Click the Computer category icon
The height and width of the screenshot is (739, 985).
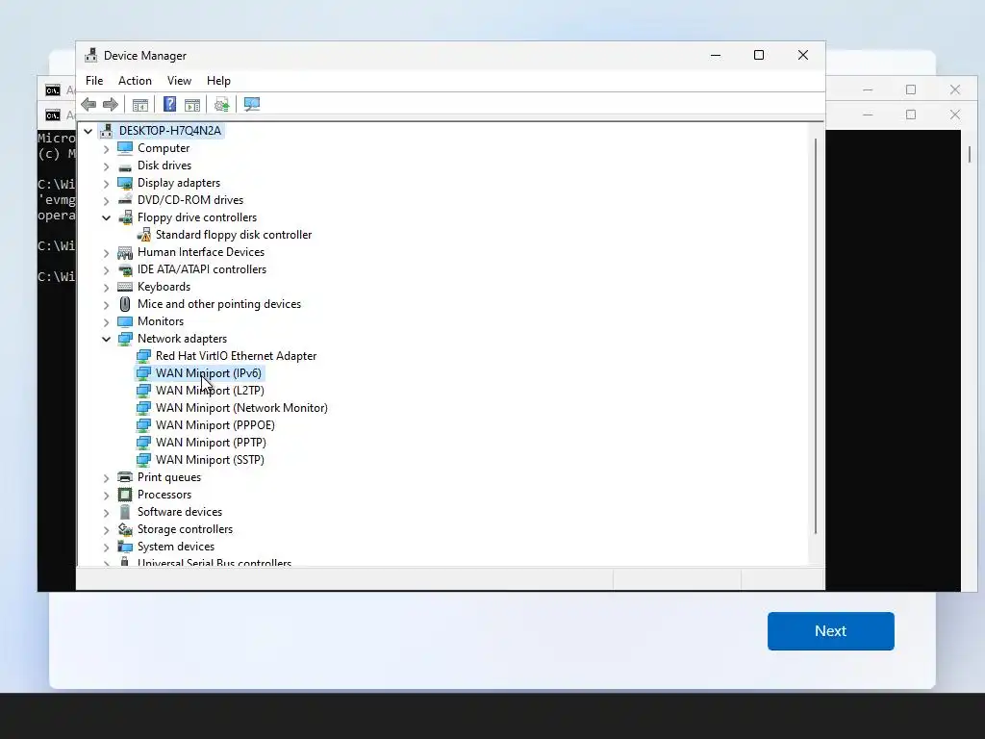coord(125,148)
